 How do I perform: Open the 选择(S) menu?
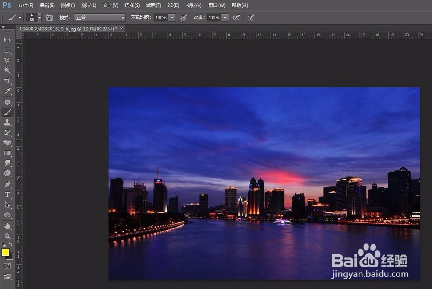132,5
